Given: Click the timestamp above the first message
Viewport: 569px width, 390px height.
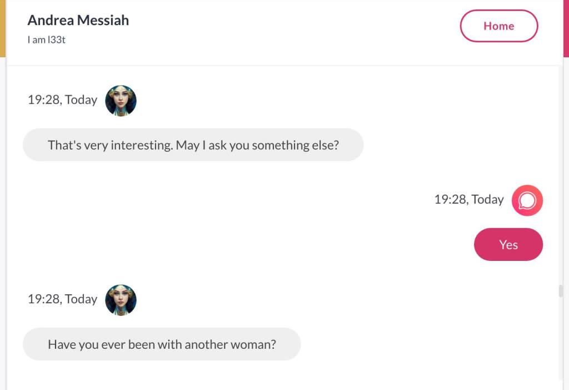Looking at the screenshot, I should (x=62, y=100).
